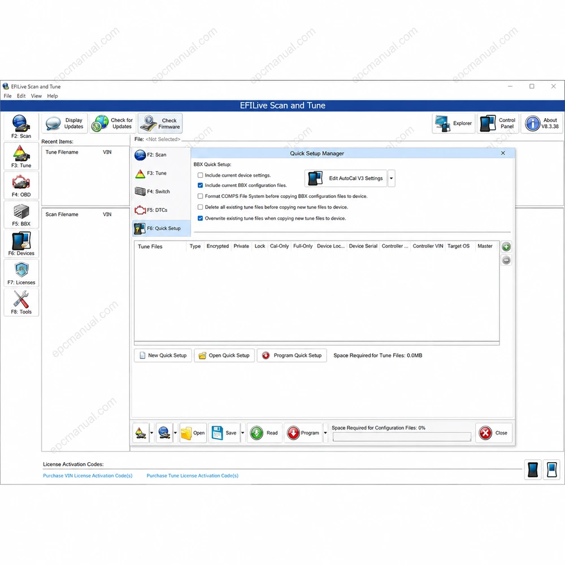Click the Cal-Only column header
Viewport: 565px width, 565px height.
point(279,246)
